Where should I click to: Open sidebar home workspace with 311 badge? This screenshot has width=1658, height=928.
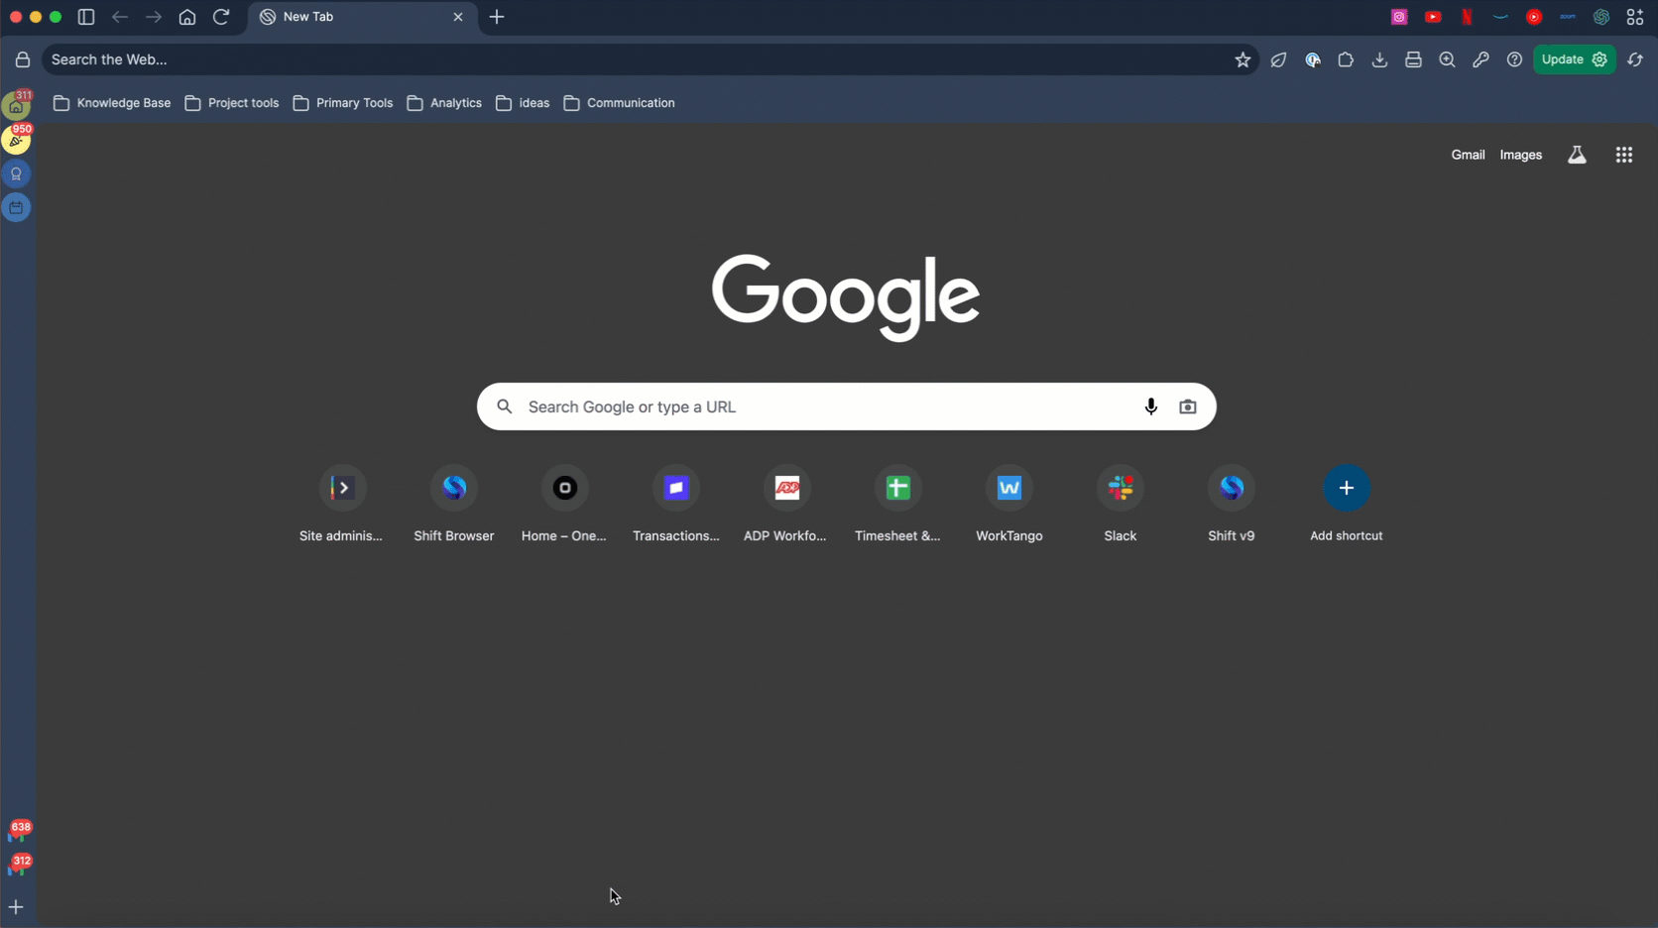point(17,105)
